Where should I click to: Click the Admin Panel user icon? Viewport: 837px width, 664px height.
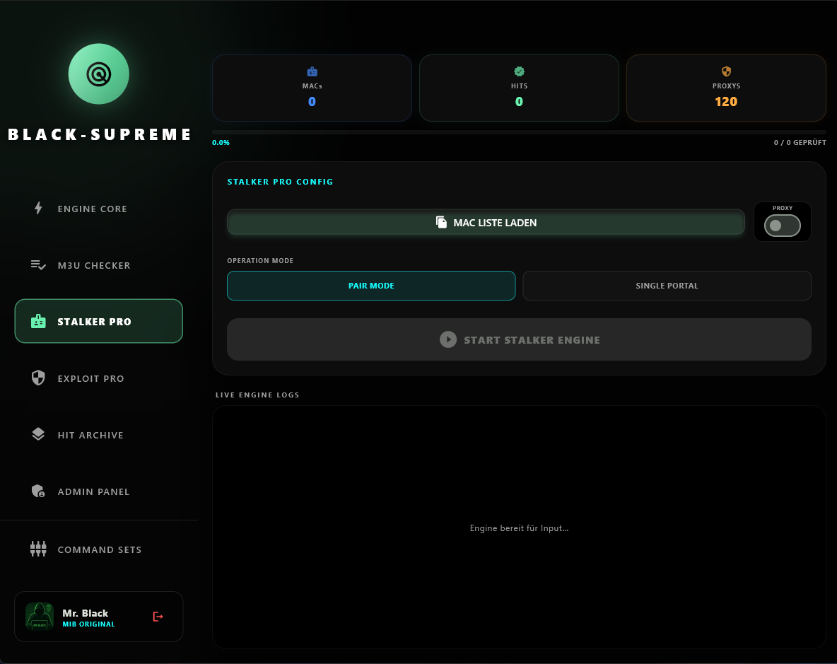[38, 491]
